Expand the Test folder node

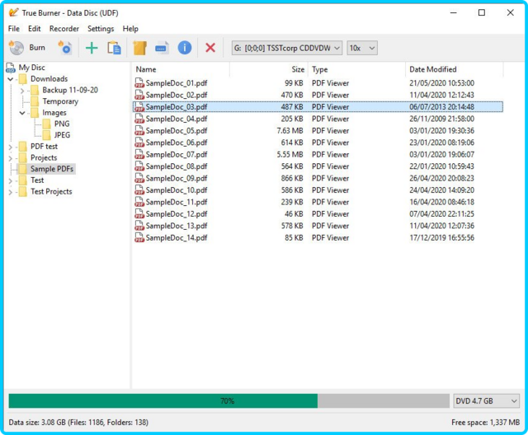(x=11, y=181)
